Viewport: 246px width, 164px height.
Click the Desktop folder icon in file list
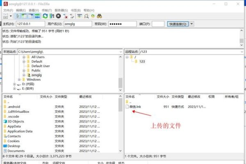pyautogui.click(x=5, y=146)
